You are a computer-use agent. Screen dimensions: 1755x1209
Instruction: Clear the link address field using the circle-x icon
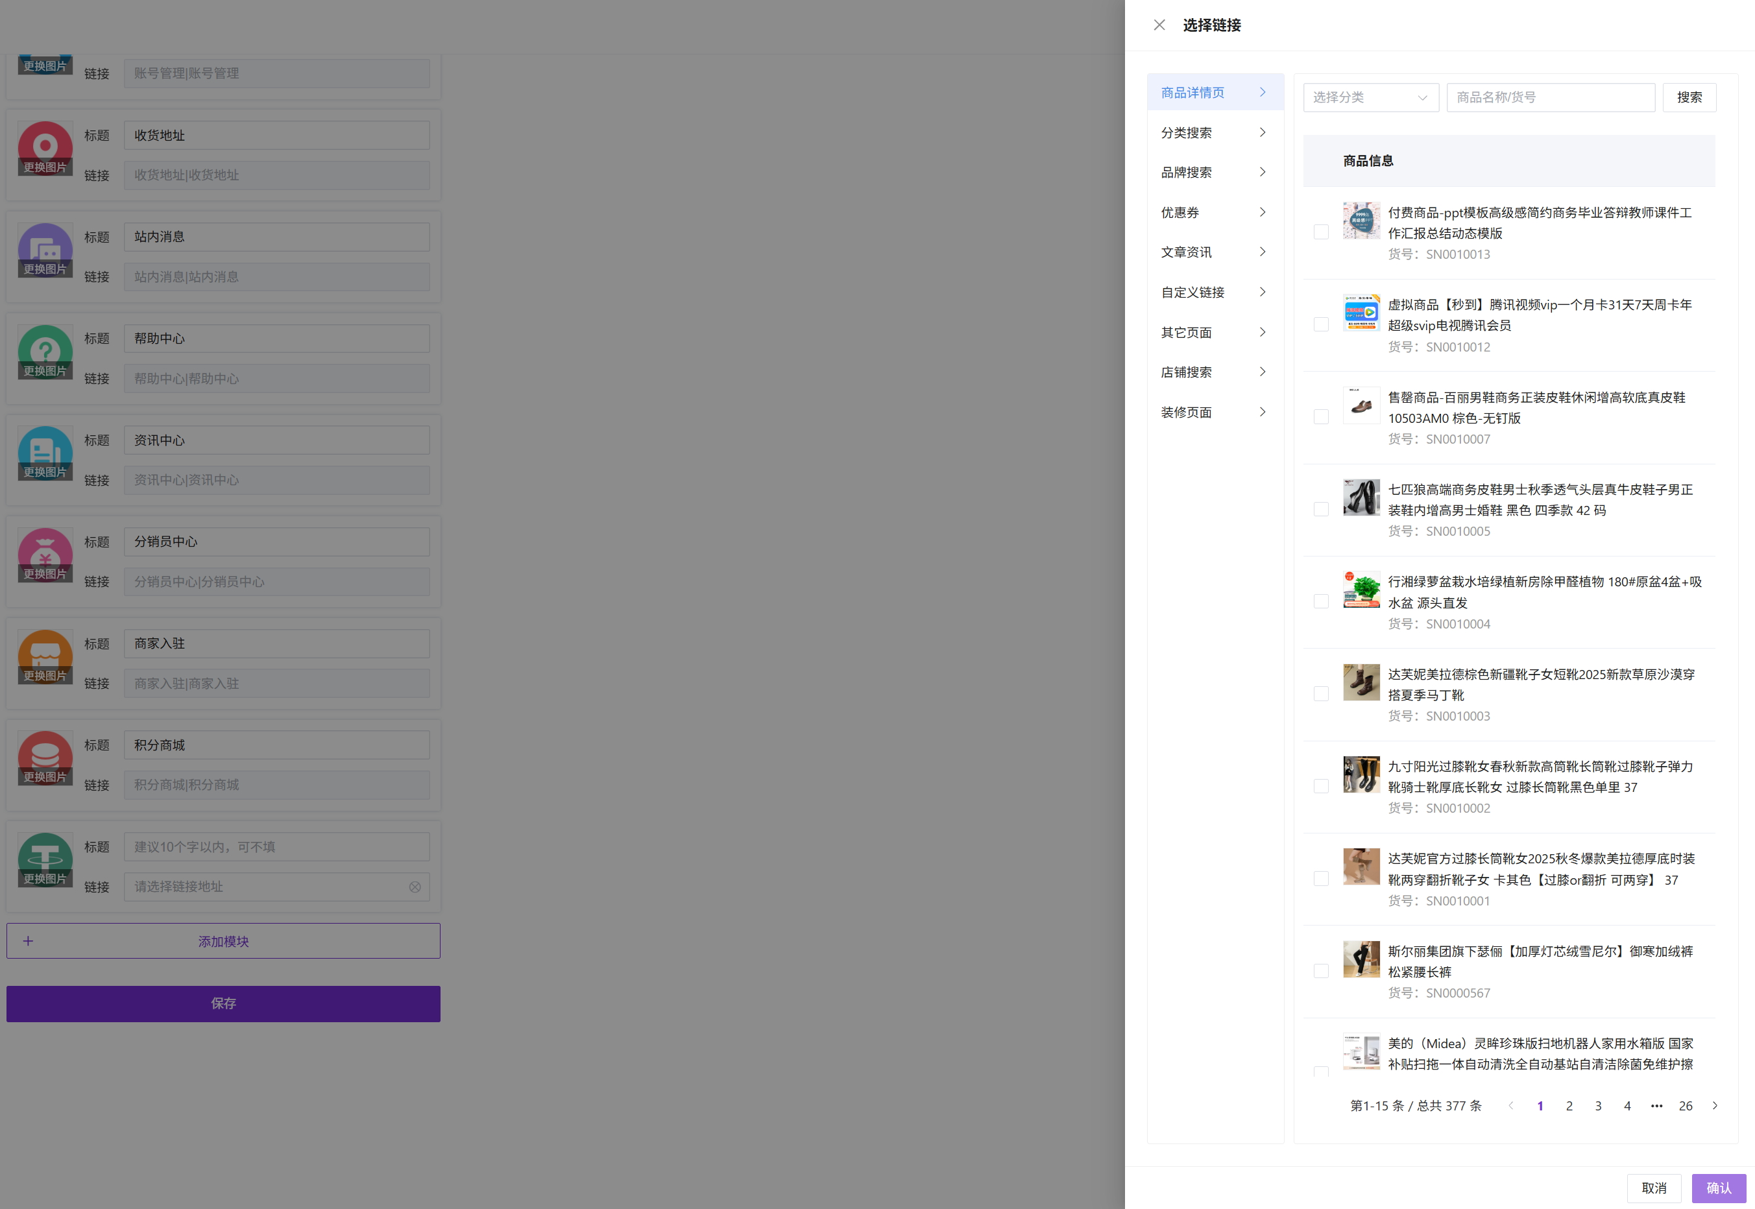click(x=415, y=887)
